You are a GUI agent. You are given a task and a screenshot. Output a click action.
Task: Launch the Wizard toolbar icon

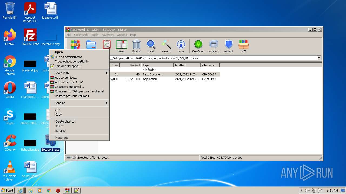[x=166, y=46]
